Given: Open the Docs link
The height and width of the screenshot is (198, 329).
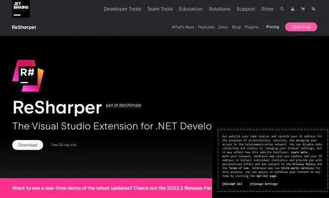Looking at the screenshot, I should point(223,27).
